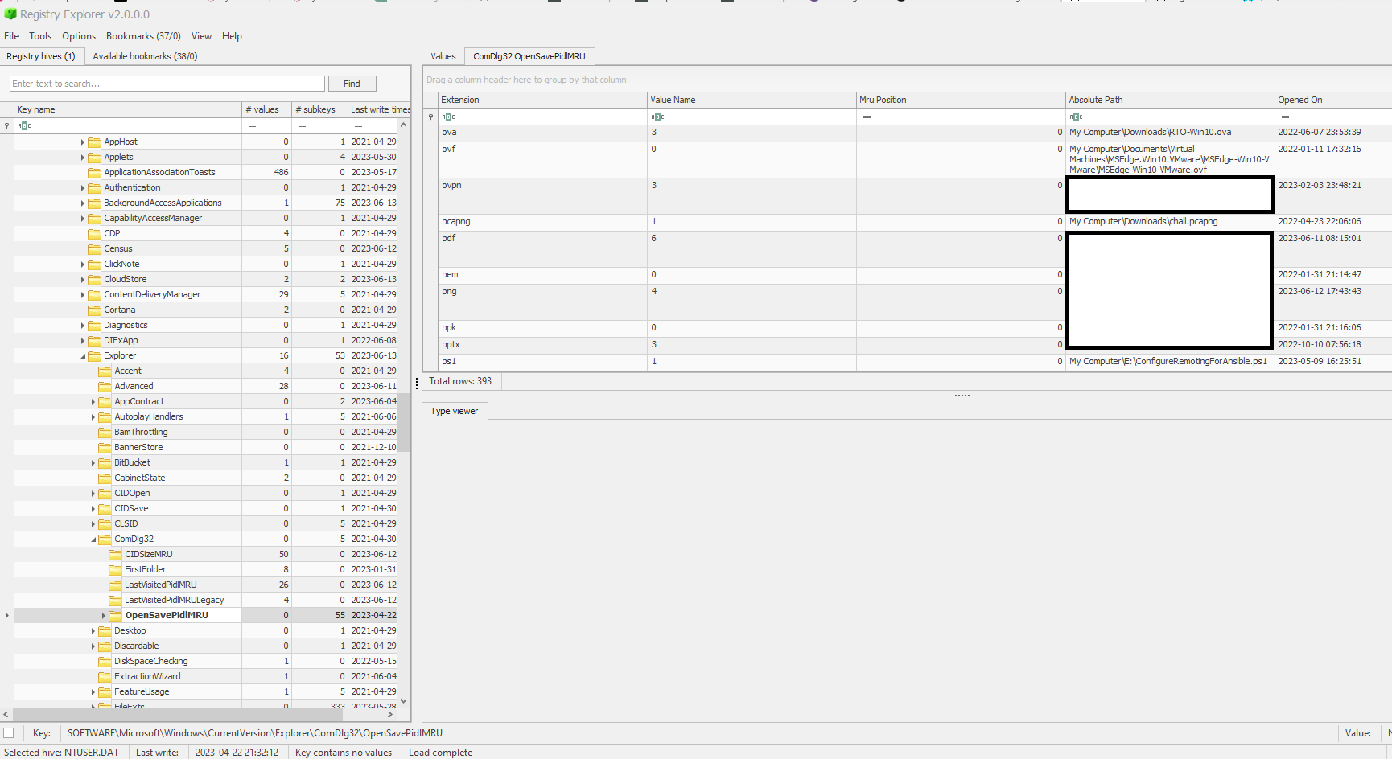Click the CIDSizeMRU folder icon
This screenshot has width=1392, height=759.
click(115, 554)
